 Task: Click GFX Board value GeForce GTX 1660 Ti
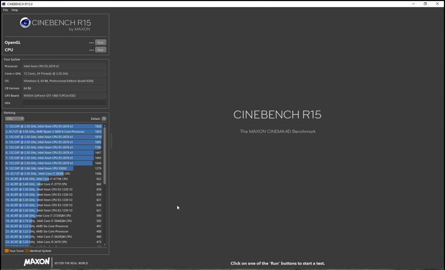64,95
